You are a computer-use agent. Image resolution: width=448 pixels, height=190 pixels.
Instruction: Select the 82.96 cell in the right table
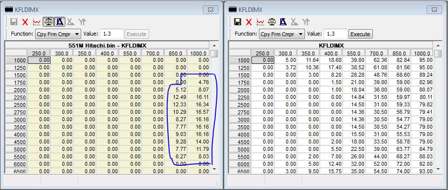(x=422, y=83)
